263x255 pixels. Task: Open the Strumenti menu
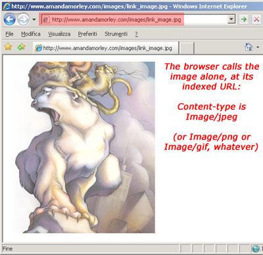click(116, 34)
